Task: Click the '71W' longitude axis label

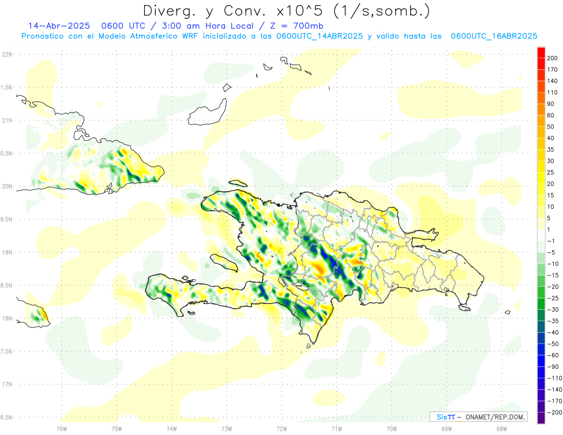Action: point(336,428)
